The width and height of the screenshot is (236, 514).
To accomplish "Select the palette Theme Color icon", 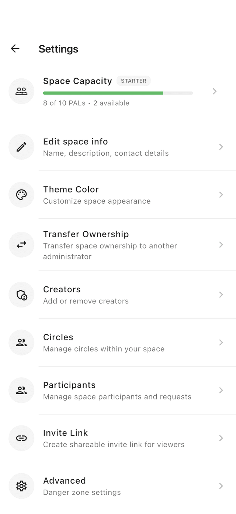I will click(21, 195).
